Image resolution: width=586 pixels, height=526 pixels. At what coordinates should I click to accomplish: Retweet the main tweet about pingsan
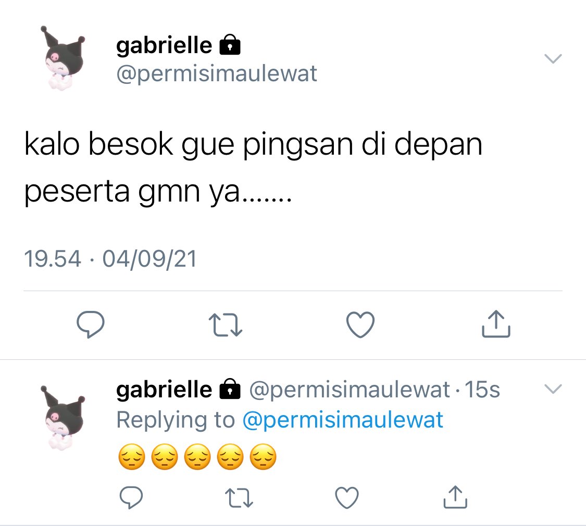pos(226,324)
